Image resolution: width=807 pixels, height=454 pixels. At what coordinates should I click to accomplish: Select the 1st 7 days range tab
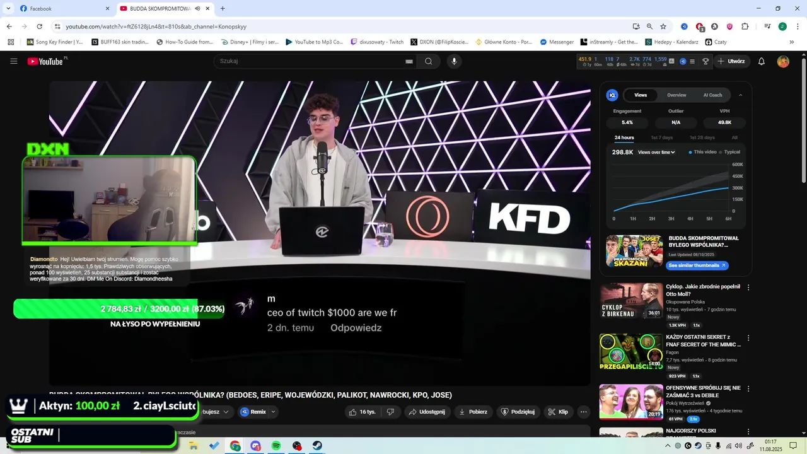click(x=662, y=137)
